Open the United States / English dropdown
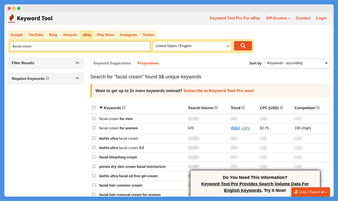The width and height of the screenshot is (338, 201). point(192,46)
